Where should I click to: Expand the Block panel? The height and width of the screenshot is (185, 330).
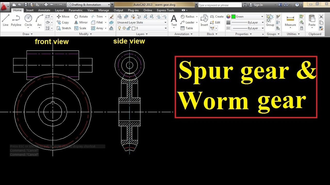click(x=212, y=34)
